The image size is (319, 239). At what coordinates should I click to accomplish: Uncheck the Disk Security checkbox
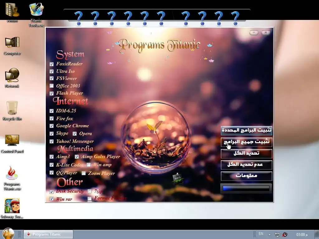(51, 191)
